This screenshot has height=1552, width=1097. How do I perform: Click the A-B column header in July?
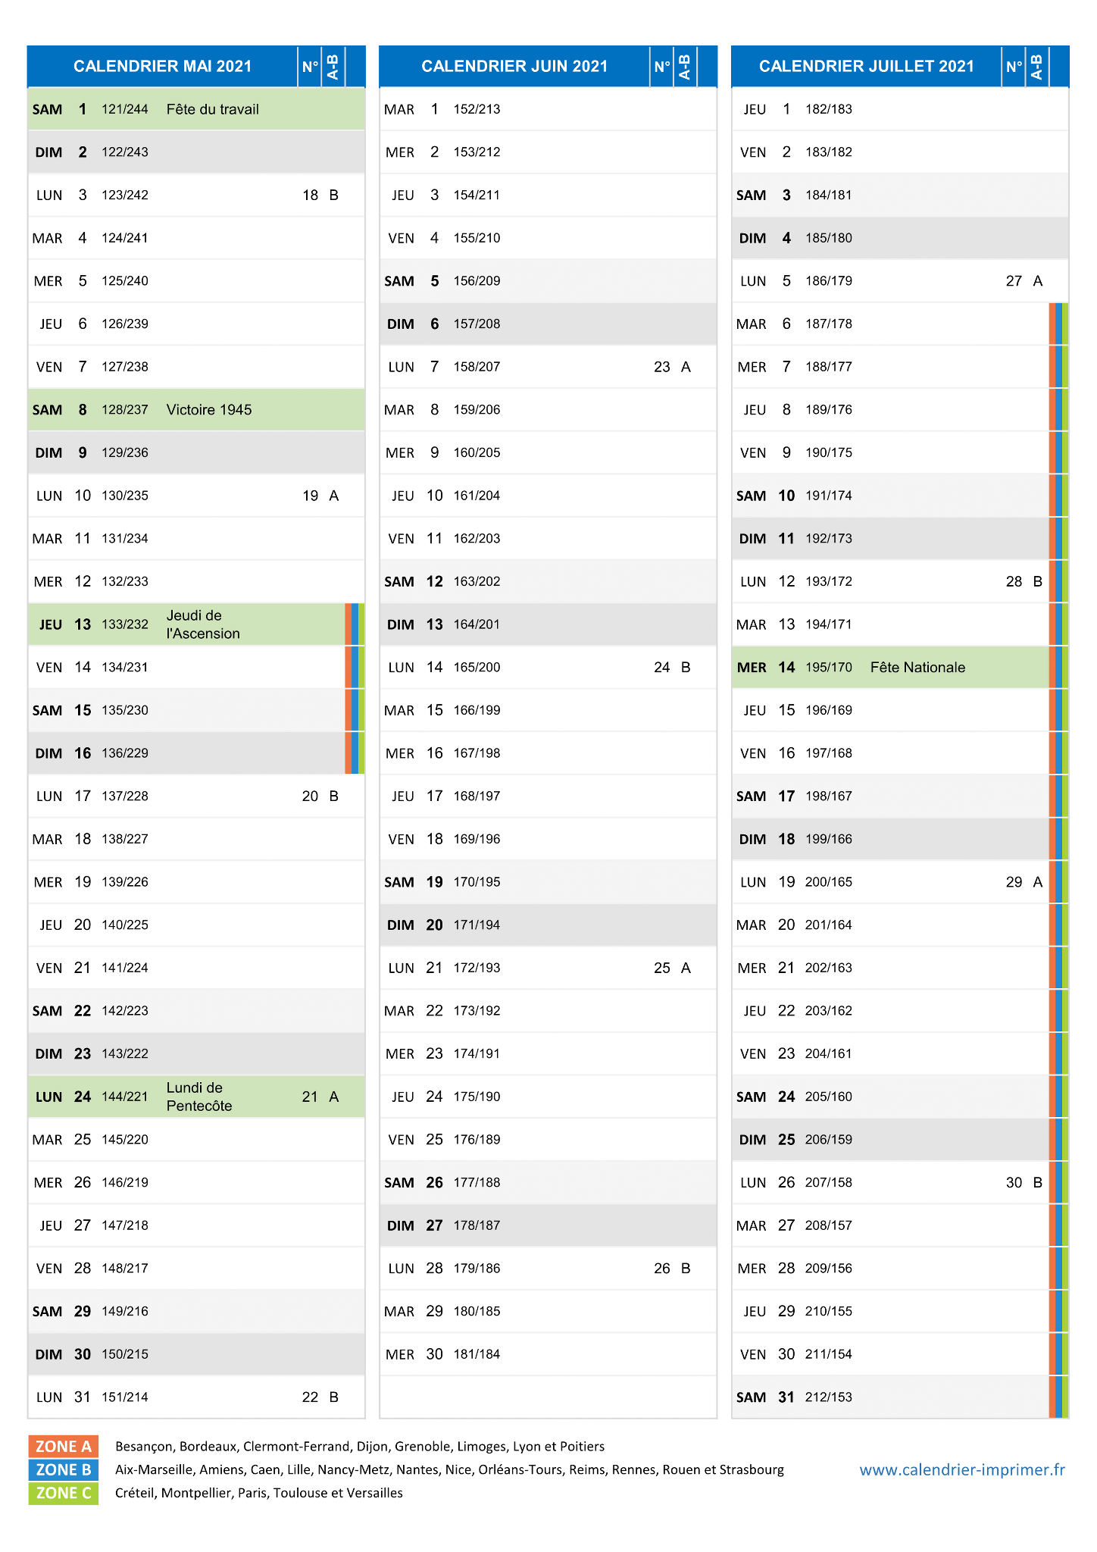pyautogui.click(x=1037, y=67)
